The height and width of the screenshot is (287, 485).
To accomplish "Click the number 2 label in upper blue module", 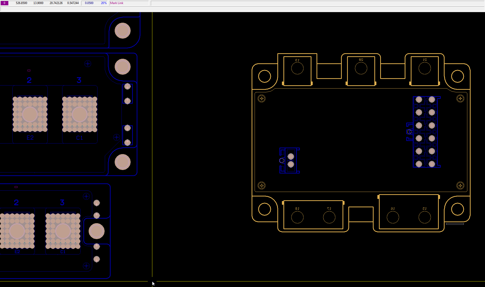I will pos(29,80).
